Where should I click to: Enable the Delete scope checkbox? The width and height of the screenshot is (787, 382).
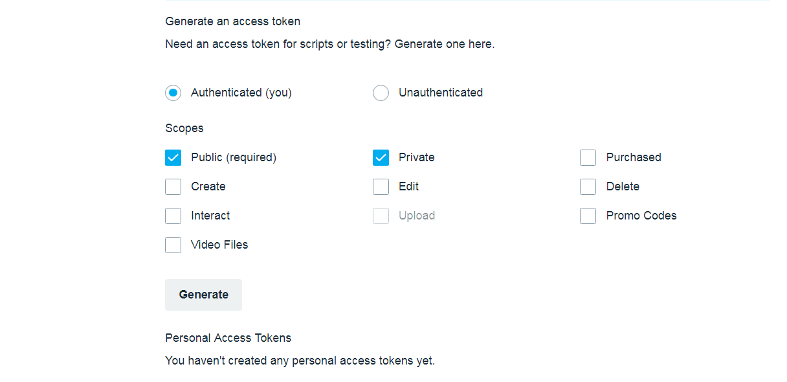[588, 186]
